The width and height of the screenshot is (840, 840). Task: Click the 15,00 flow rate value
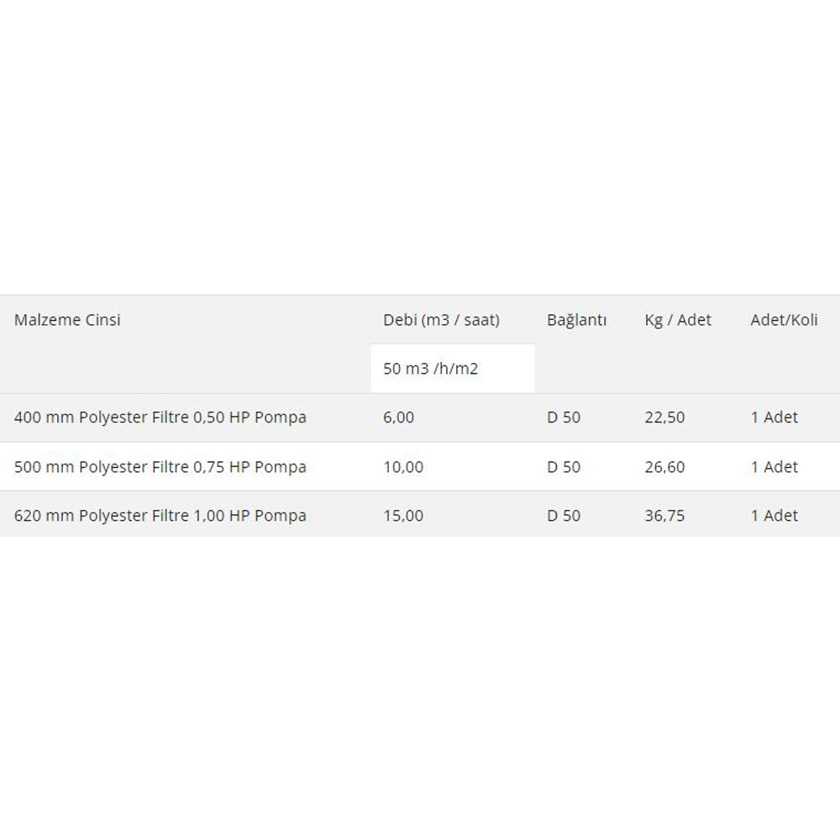(x=403, y=516)
